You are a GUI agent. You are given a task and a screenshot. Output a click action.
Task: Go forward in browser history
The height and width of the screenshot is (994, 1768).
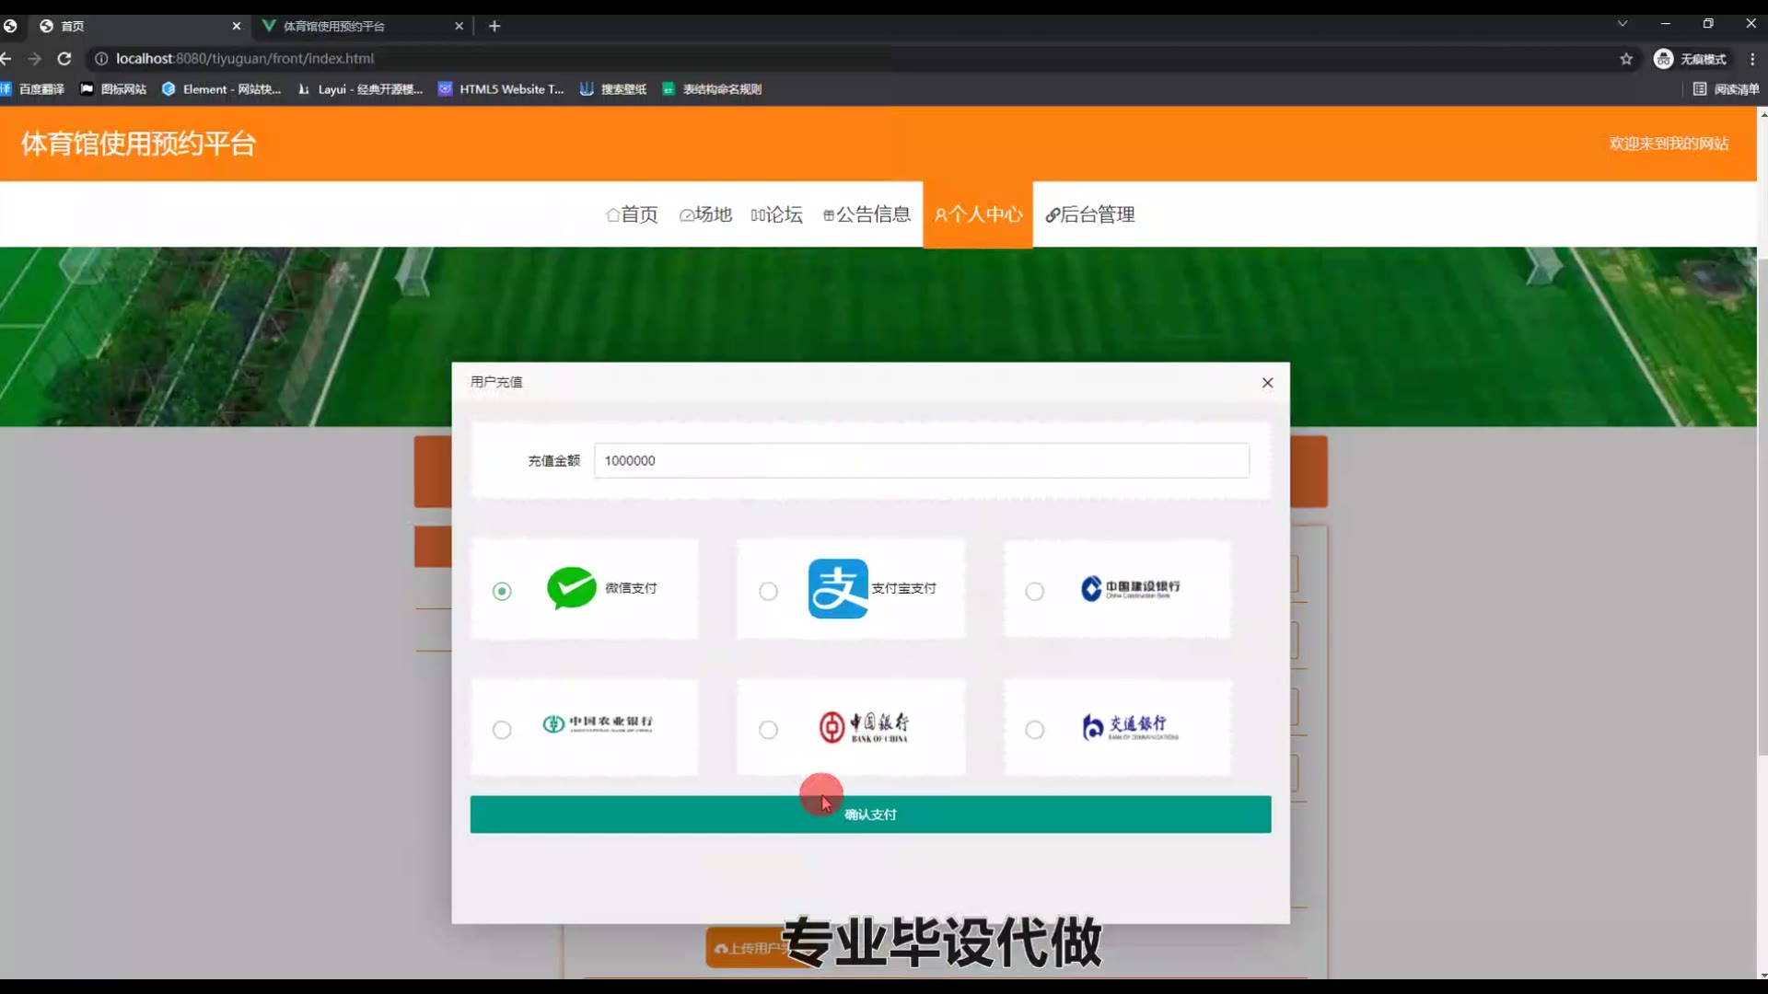[x=35, y=58]
